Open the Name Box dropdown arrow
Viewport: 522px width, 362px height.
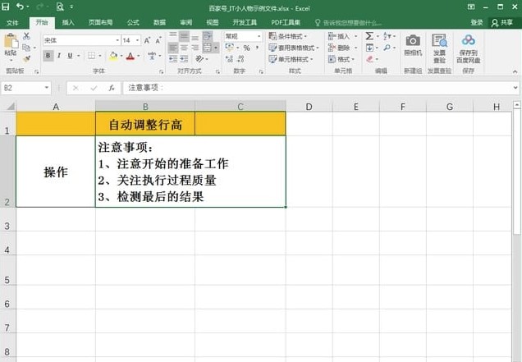[x=47, y=88]
